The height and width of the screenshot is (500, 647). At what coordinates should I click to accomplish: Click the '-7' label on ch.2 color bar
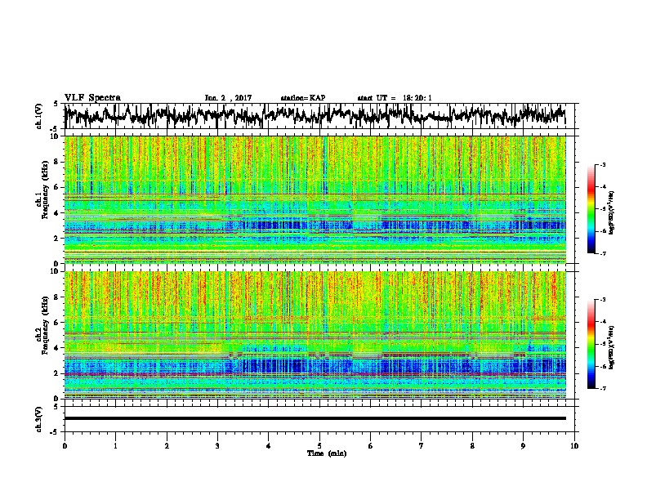click(602, 388)
